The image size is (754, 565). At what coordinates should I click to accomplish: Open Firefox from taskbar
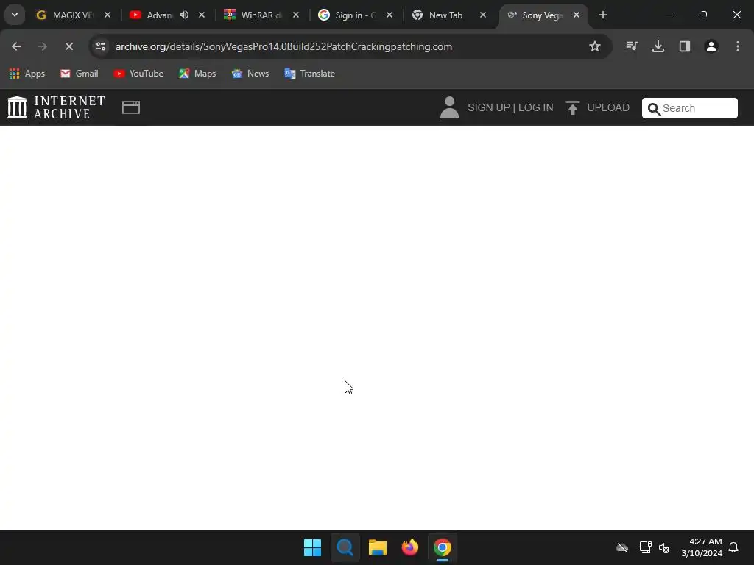click(409, 547)
